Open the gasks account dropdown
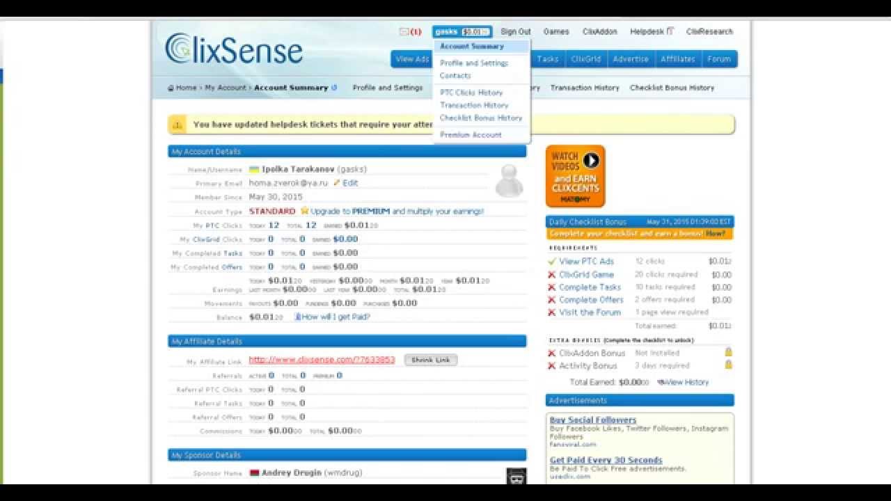The height and width of the screenshot is (501, 891). (462, 32)
